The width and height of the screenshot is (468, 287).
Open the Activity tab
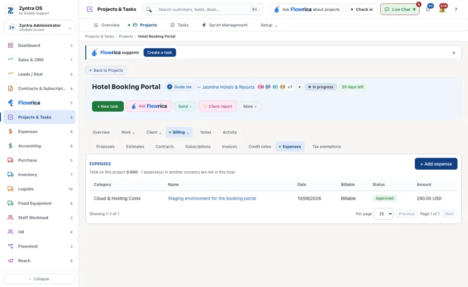point(230,132)
